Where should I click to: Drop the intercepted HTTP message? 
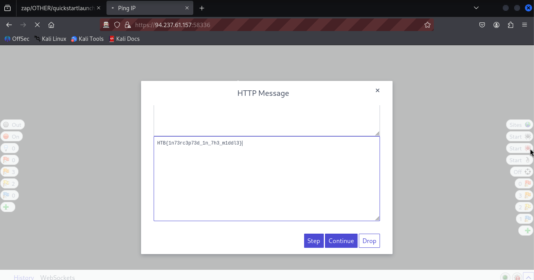tap(369, 241)
